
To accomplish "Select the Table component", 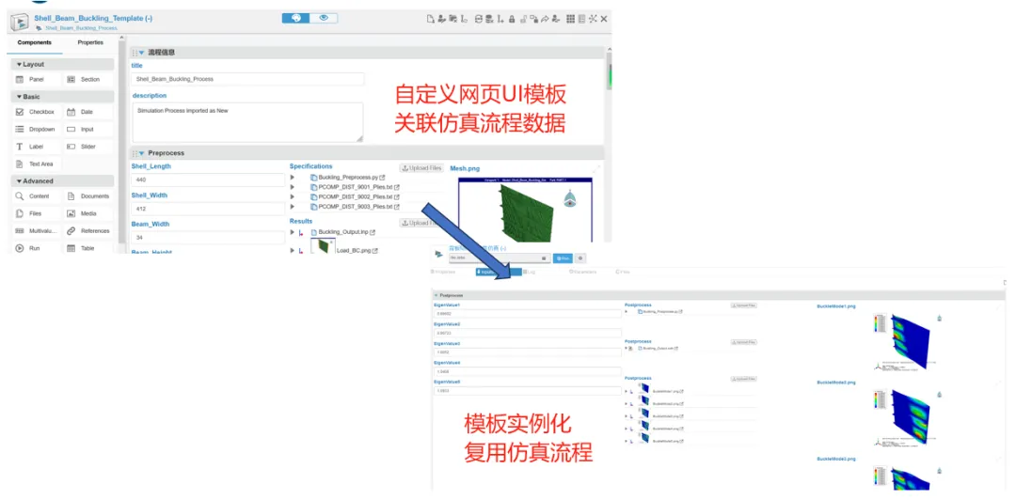I will click(87, 248).
